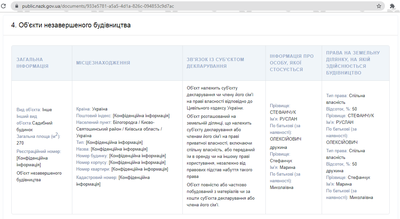Click the "Країна: Україна" location line
400x219 pixels.
pos(92,109)
